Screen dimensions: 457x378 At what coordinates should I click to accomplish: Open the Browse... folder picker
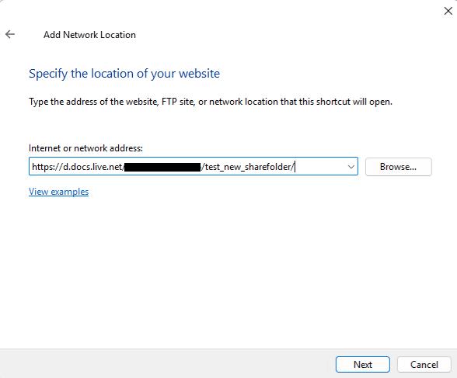point(398,167)
